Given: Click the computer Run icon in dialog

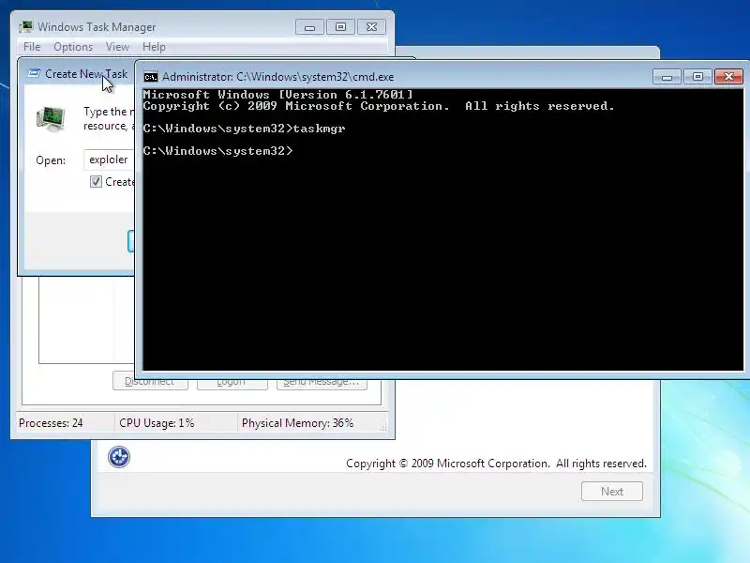Looking at the screenshot, I should pyautogui.click(x=51, y=120).
